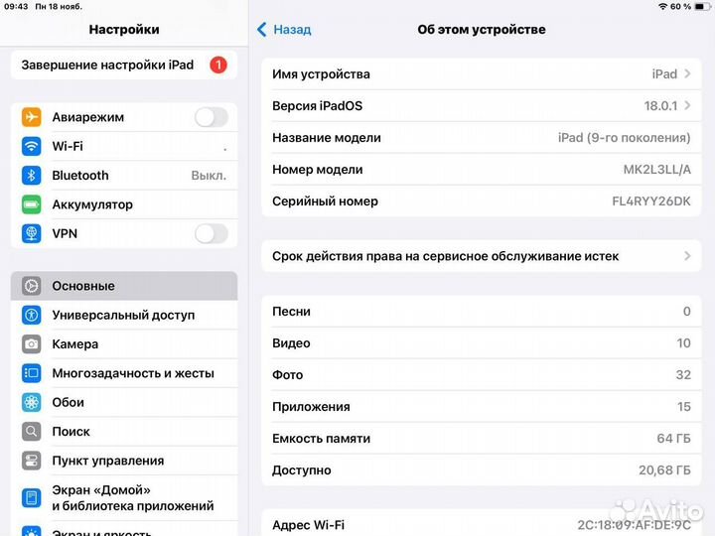Tap Срок действия права на сервисное обслуживание истек
This screenshot has height=536, width=715.
click(x=481, y=256)
